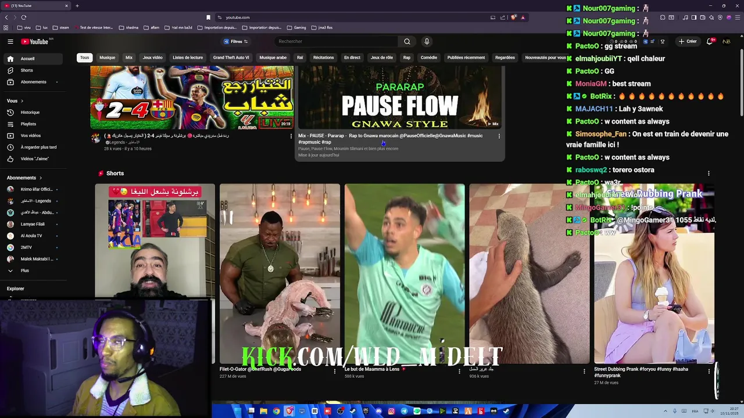Open Discord from the taskbar

(378, 411)
